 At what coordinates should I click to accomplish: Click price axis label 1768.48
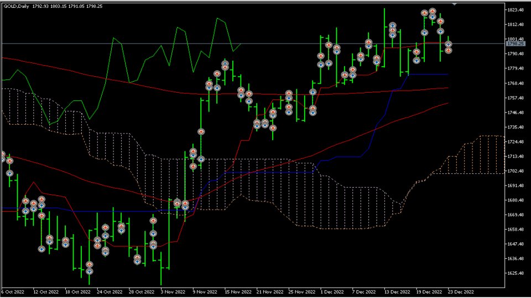pyautogui.click(x=516, y=83)
